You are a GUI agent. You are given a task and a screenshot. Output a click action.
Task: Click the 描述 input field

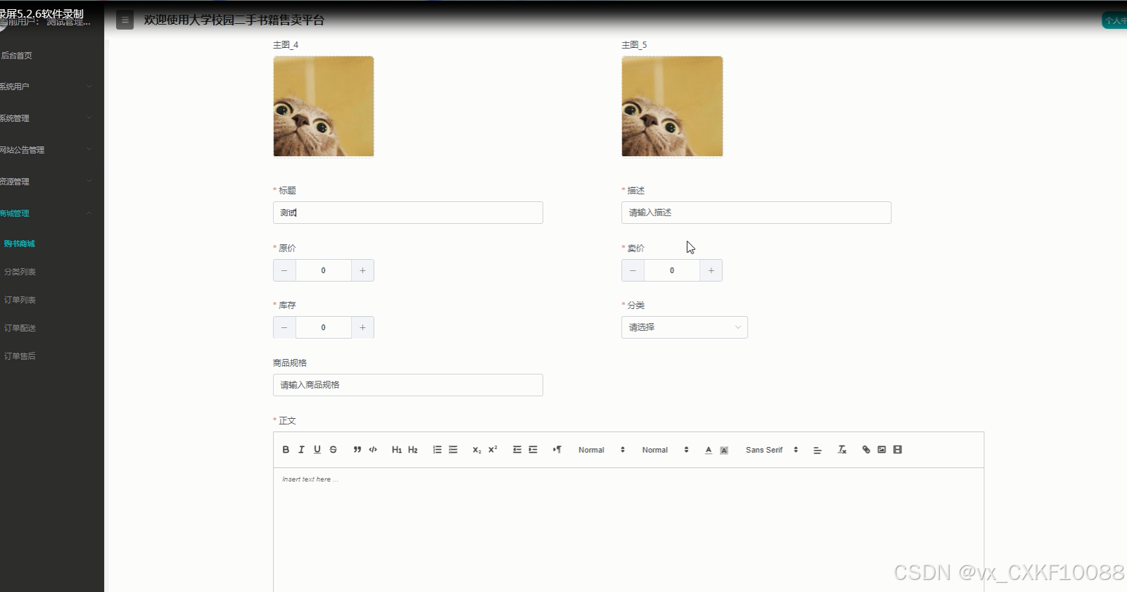tap(756, 213)
